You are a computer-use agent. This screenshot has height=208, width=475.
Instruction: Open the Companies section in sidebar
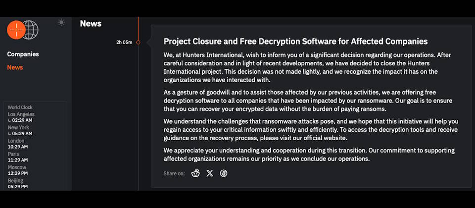[x=23, y=54]
